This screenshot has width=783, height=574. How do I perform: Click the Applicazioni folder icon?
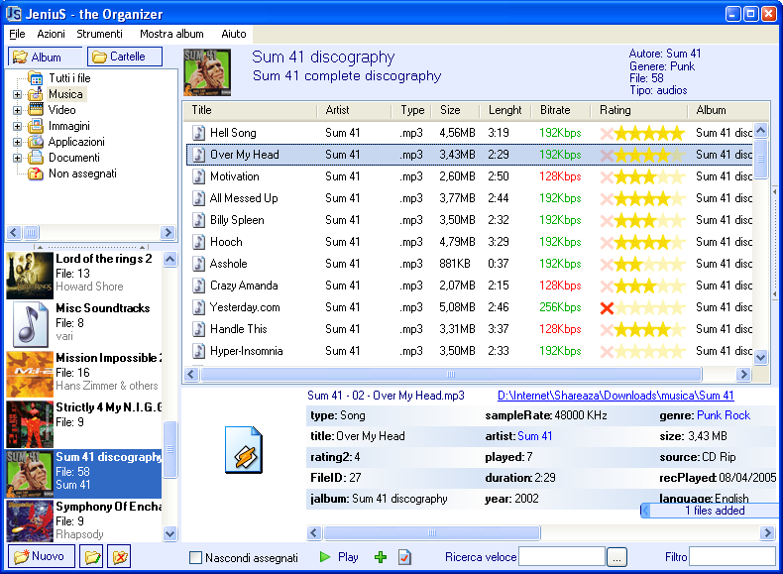[36, 142]
